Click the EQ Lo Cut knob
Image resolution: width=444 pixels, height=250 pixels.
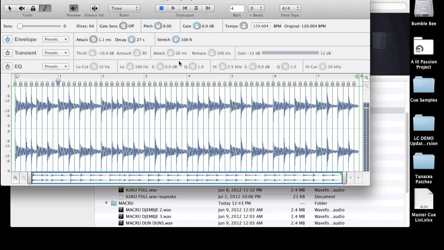pos(94,67)
